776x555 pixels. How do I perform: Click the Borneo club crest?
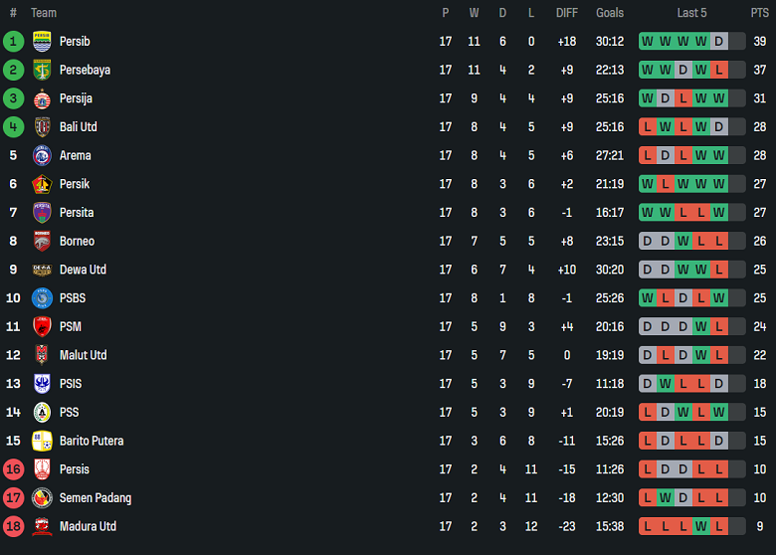click(x=42, y=241)
